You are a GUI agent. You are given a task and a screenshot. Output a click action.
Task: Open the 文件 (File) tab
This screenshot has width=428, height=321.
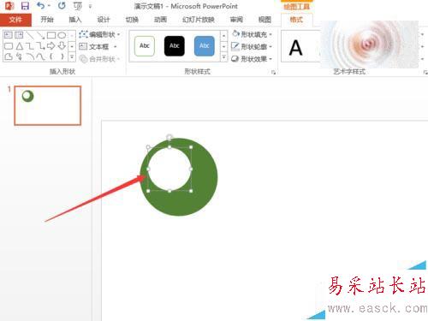(x=15, y=20)
